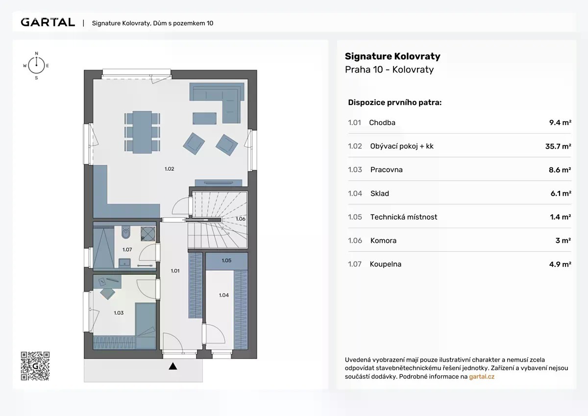The height and width of the screenshot is (416, 588).
Task: Click the compass icon showing north
Action: pos(36,65)
